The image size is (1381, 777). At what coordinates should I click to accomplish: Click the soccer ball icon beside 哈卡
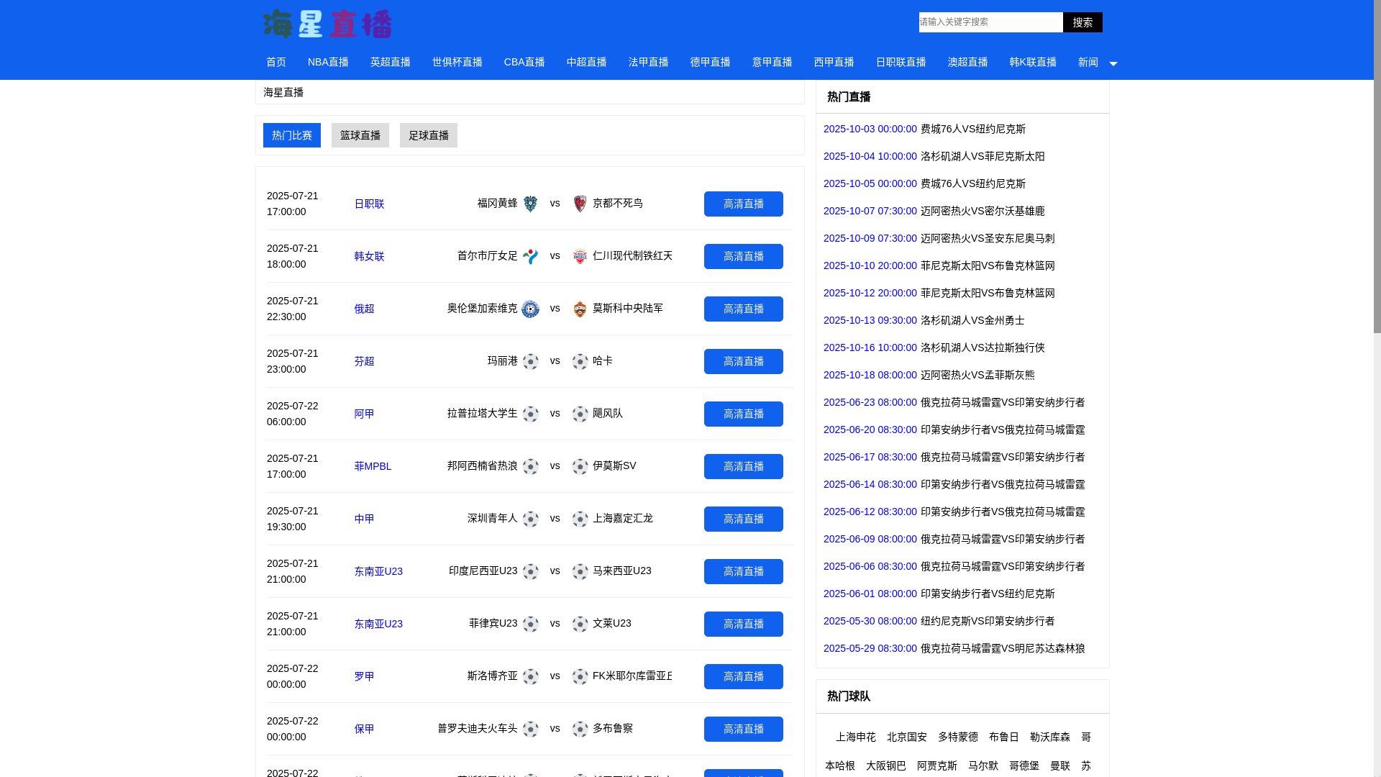click(580, 361)
